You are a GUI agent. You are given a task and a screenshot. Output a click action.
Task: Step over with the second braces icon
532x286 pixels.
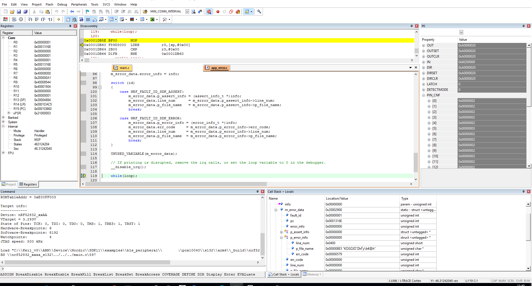point(37,19)
